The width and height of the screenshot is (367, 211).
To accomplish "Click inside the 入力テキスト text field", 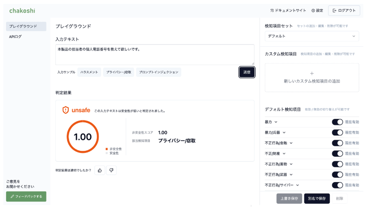I will tap(154, 54).
